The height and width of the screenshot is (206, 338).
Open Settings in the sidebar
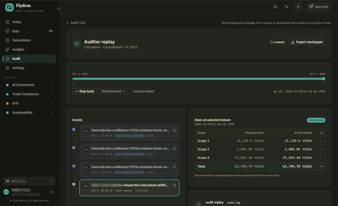pos(29,68)
